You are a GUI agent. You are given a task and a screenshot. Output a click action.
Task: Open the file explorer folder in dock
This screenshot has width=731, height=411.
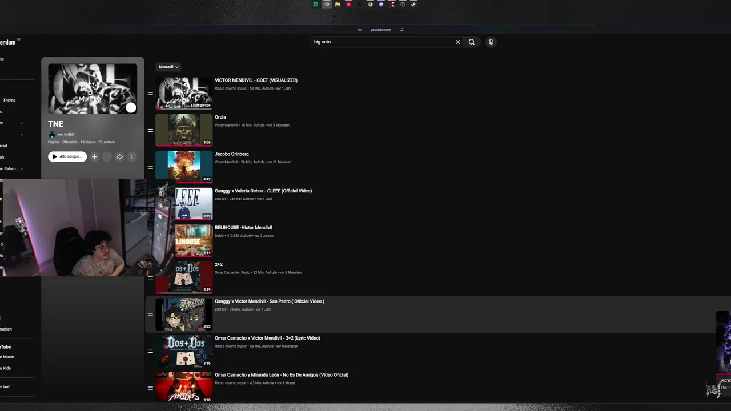point(338,4)
